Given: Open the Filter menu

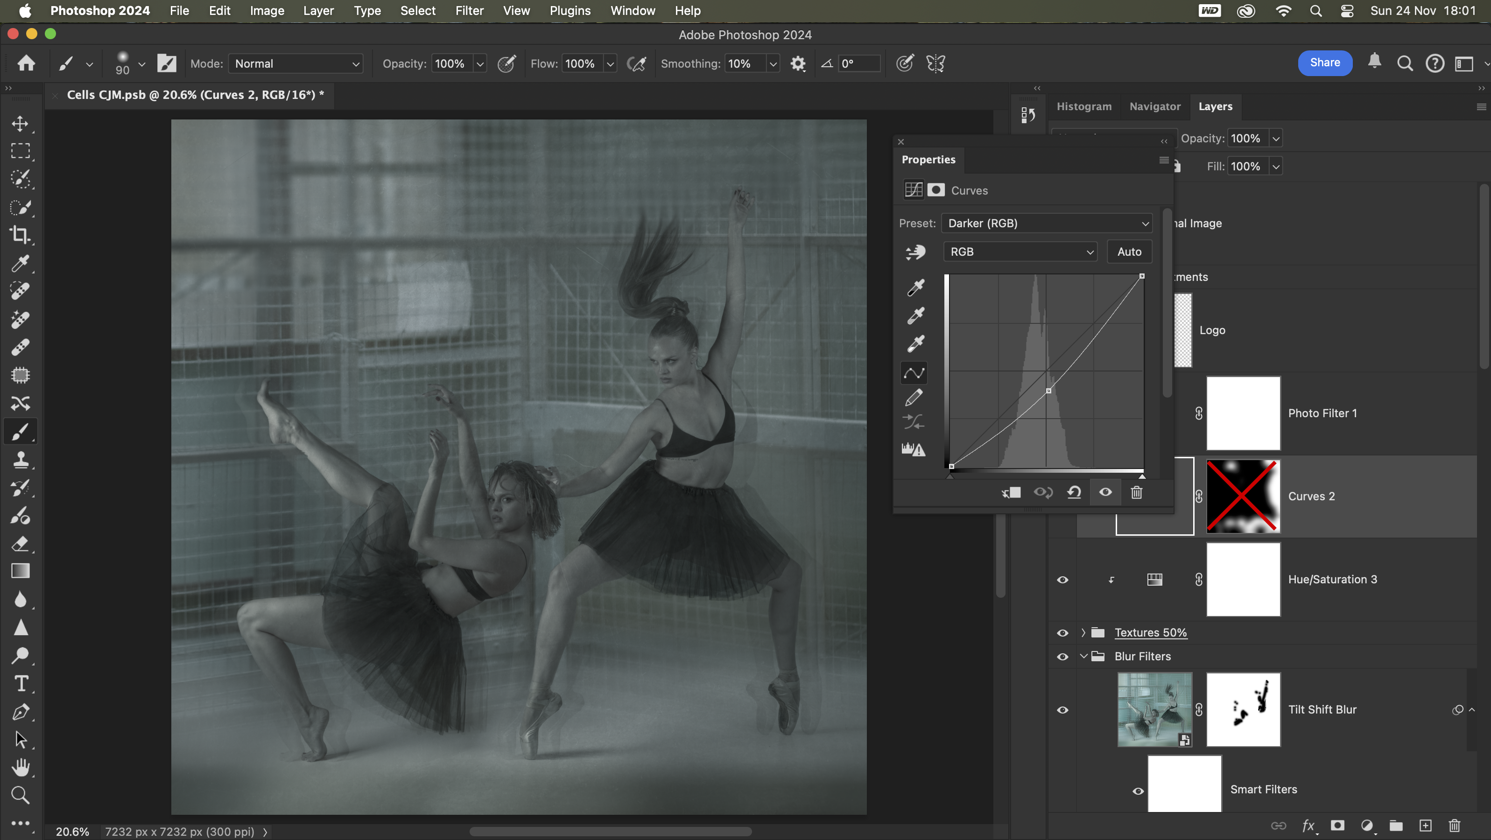Looking at the screenshot, I should point(469,10).
